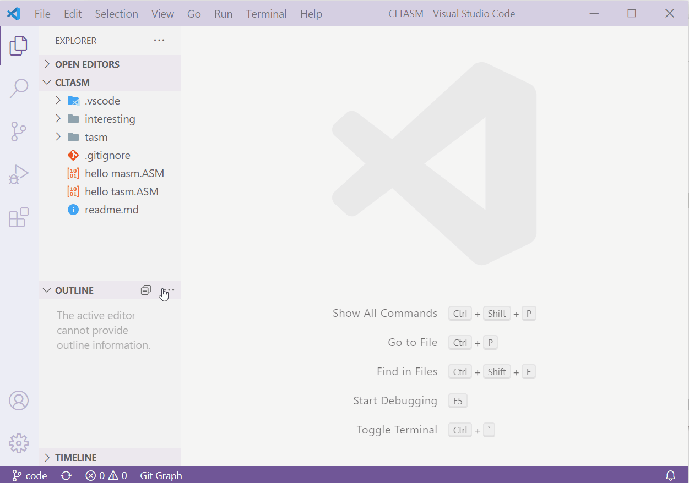Click the code branch indicator in status bar
The width and height of the screenshot is (689, 483).
pyautogui.click(x=30, y=476)
